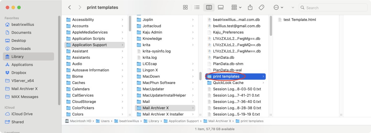Select the PlanData.db file
The width and height of the screenshot is (371, 133).
coord(236,58)
